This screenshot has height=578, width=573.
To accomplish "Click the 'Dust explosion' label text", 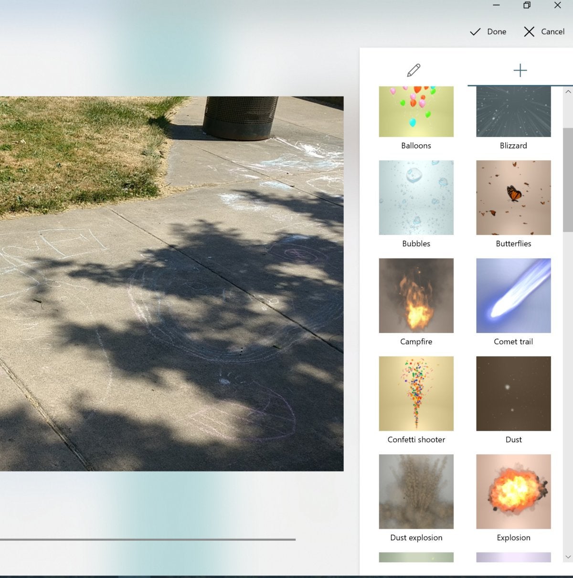I will click(x=416, y=537).
